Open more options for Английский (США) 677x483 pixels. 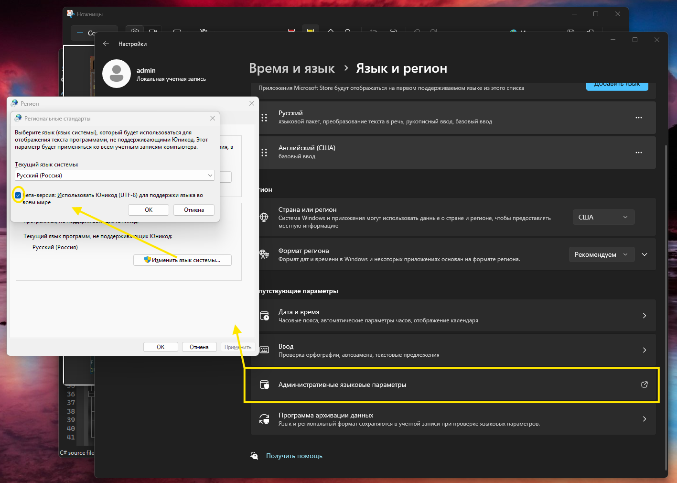pyautogui.click(x=638, y=153)
